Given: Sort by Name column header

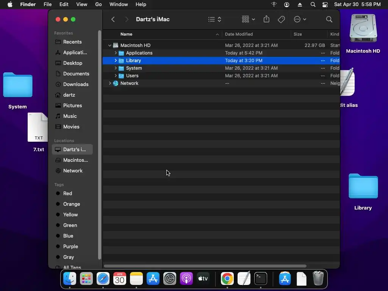Looking at the screenshot, I should pyautogui.click(x=162, y=34).
